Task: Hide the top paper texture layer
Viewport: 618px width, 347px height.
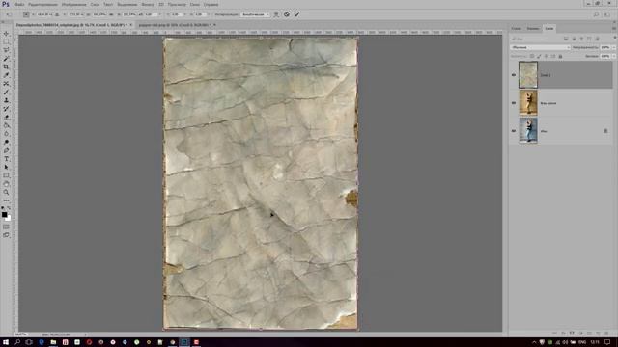Action: (514, 75)
